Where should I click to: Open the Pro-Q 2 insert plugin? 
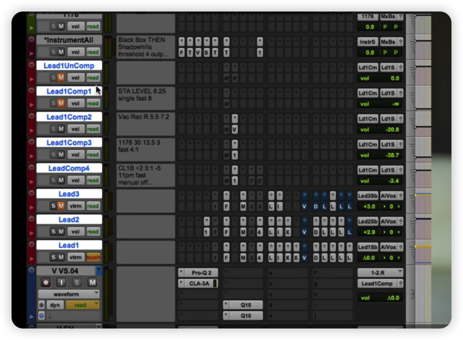point(201,273)
